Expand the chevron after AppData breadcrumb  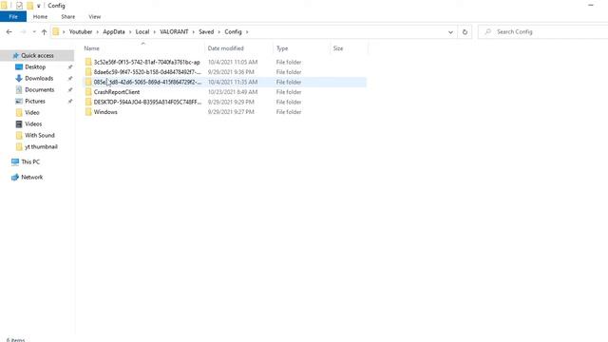point(130,31)
